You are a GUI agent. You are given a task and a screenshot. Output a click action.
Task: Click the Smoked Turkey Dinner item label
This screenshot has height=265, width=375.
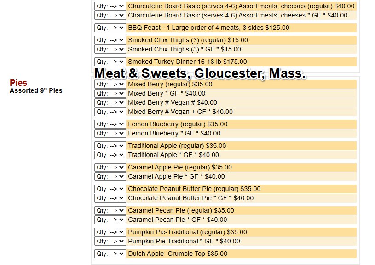click(187, 62)
